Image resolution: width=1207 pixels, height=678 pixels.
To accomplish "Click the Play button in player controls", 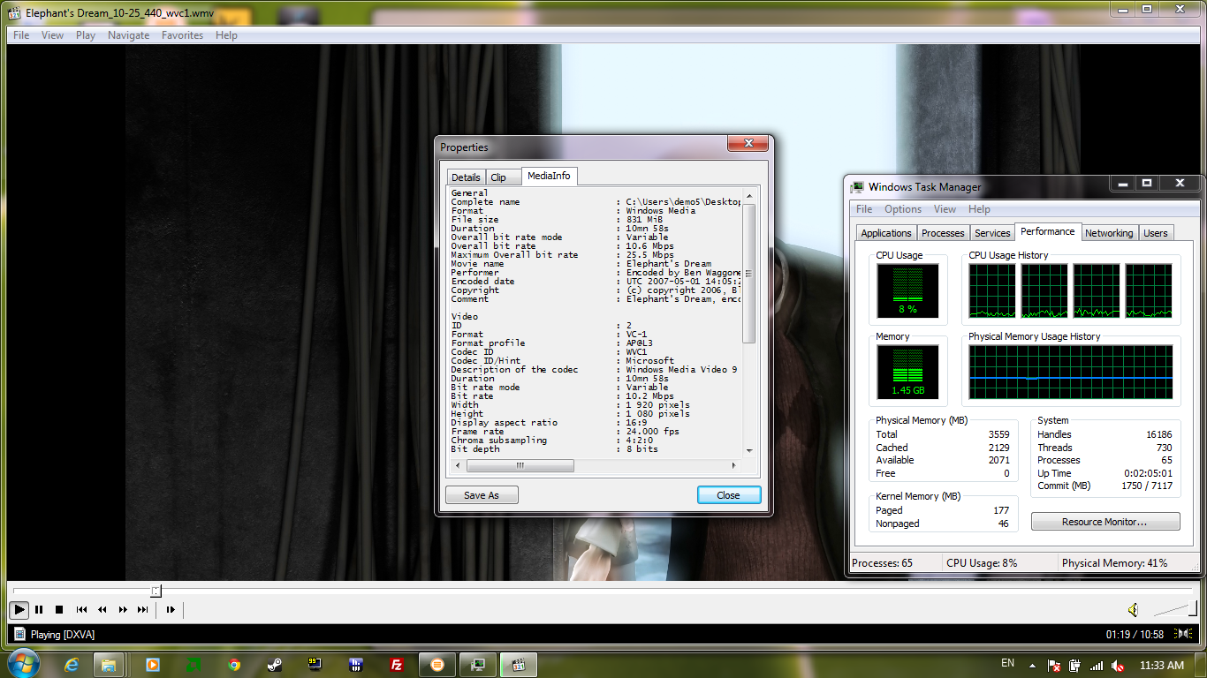I will tap(19, 609).
